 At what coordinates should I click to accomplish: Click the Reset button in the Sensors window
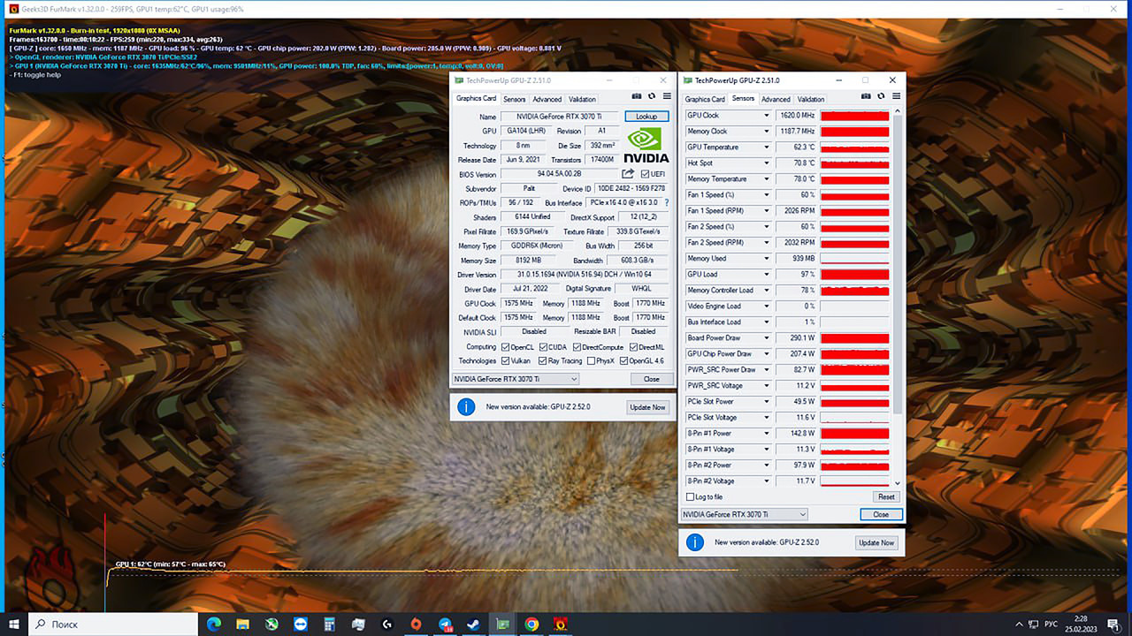coord(886,496)
